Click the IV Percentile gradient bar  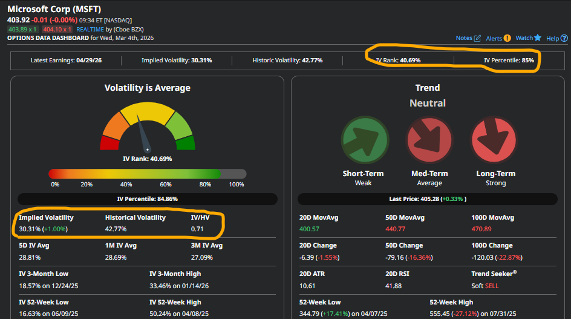click(147, 174)
